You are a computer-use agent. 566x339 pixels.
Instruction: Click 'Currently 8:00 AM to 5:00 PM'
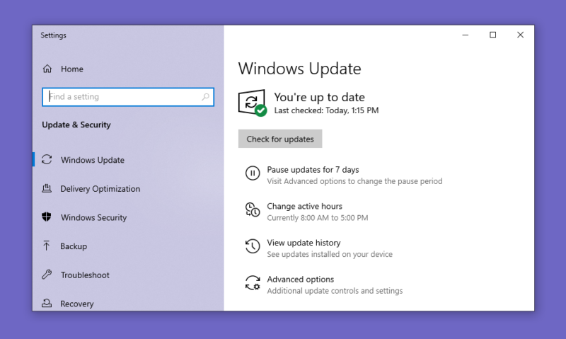pos(318,218)
